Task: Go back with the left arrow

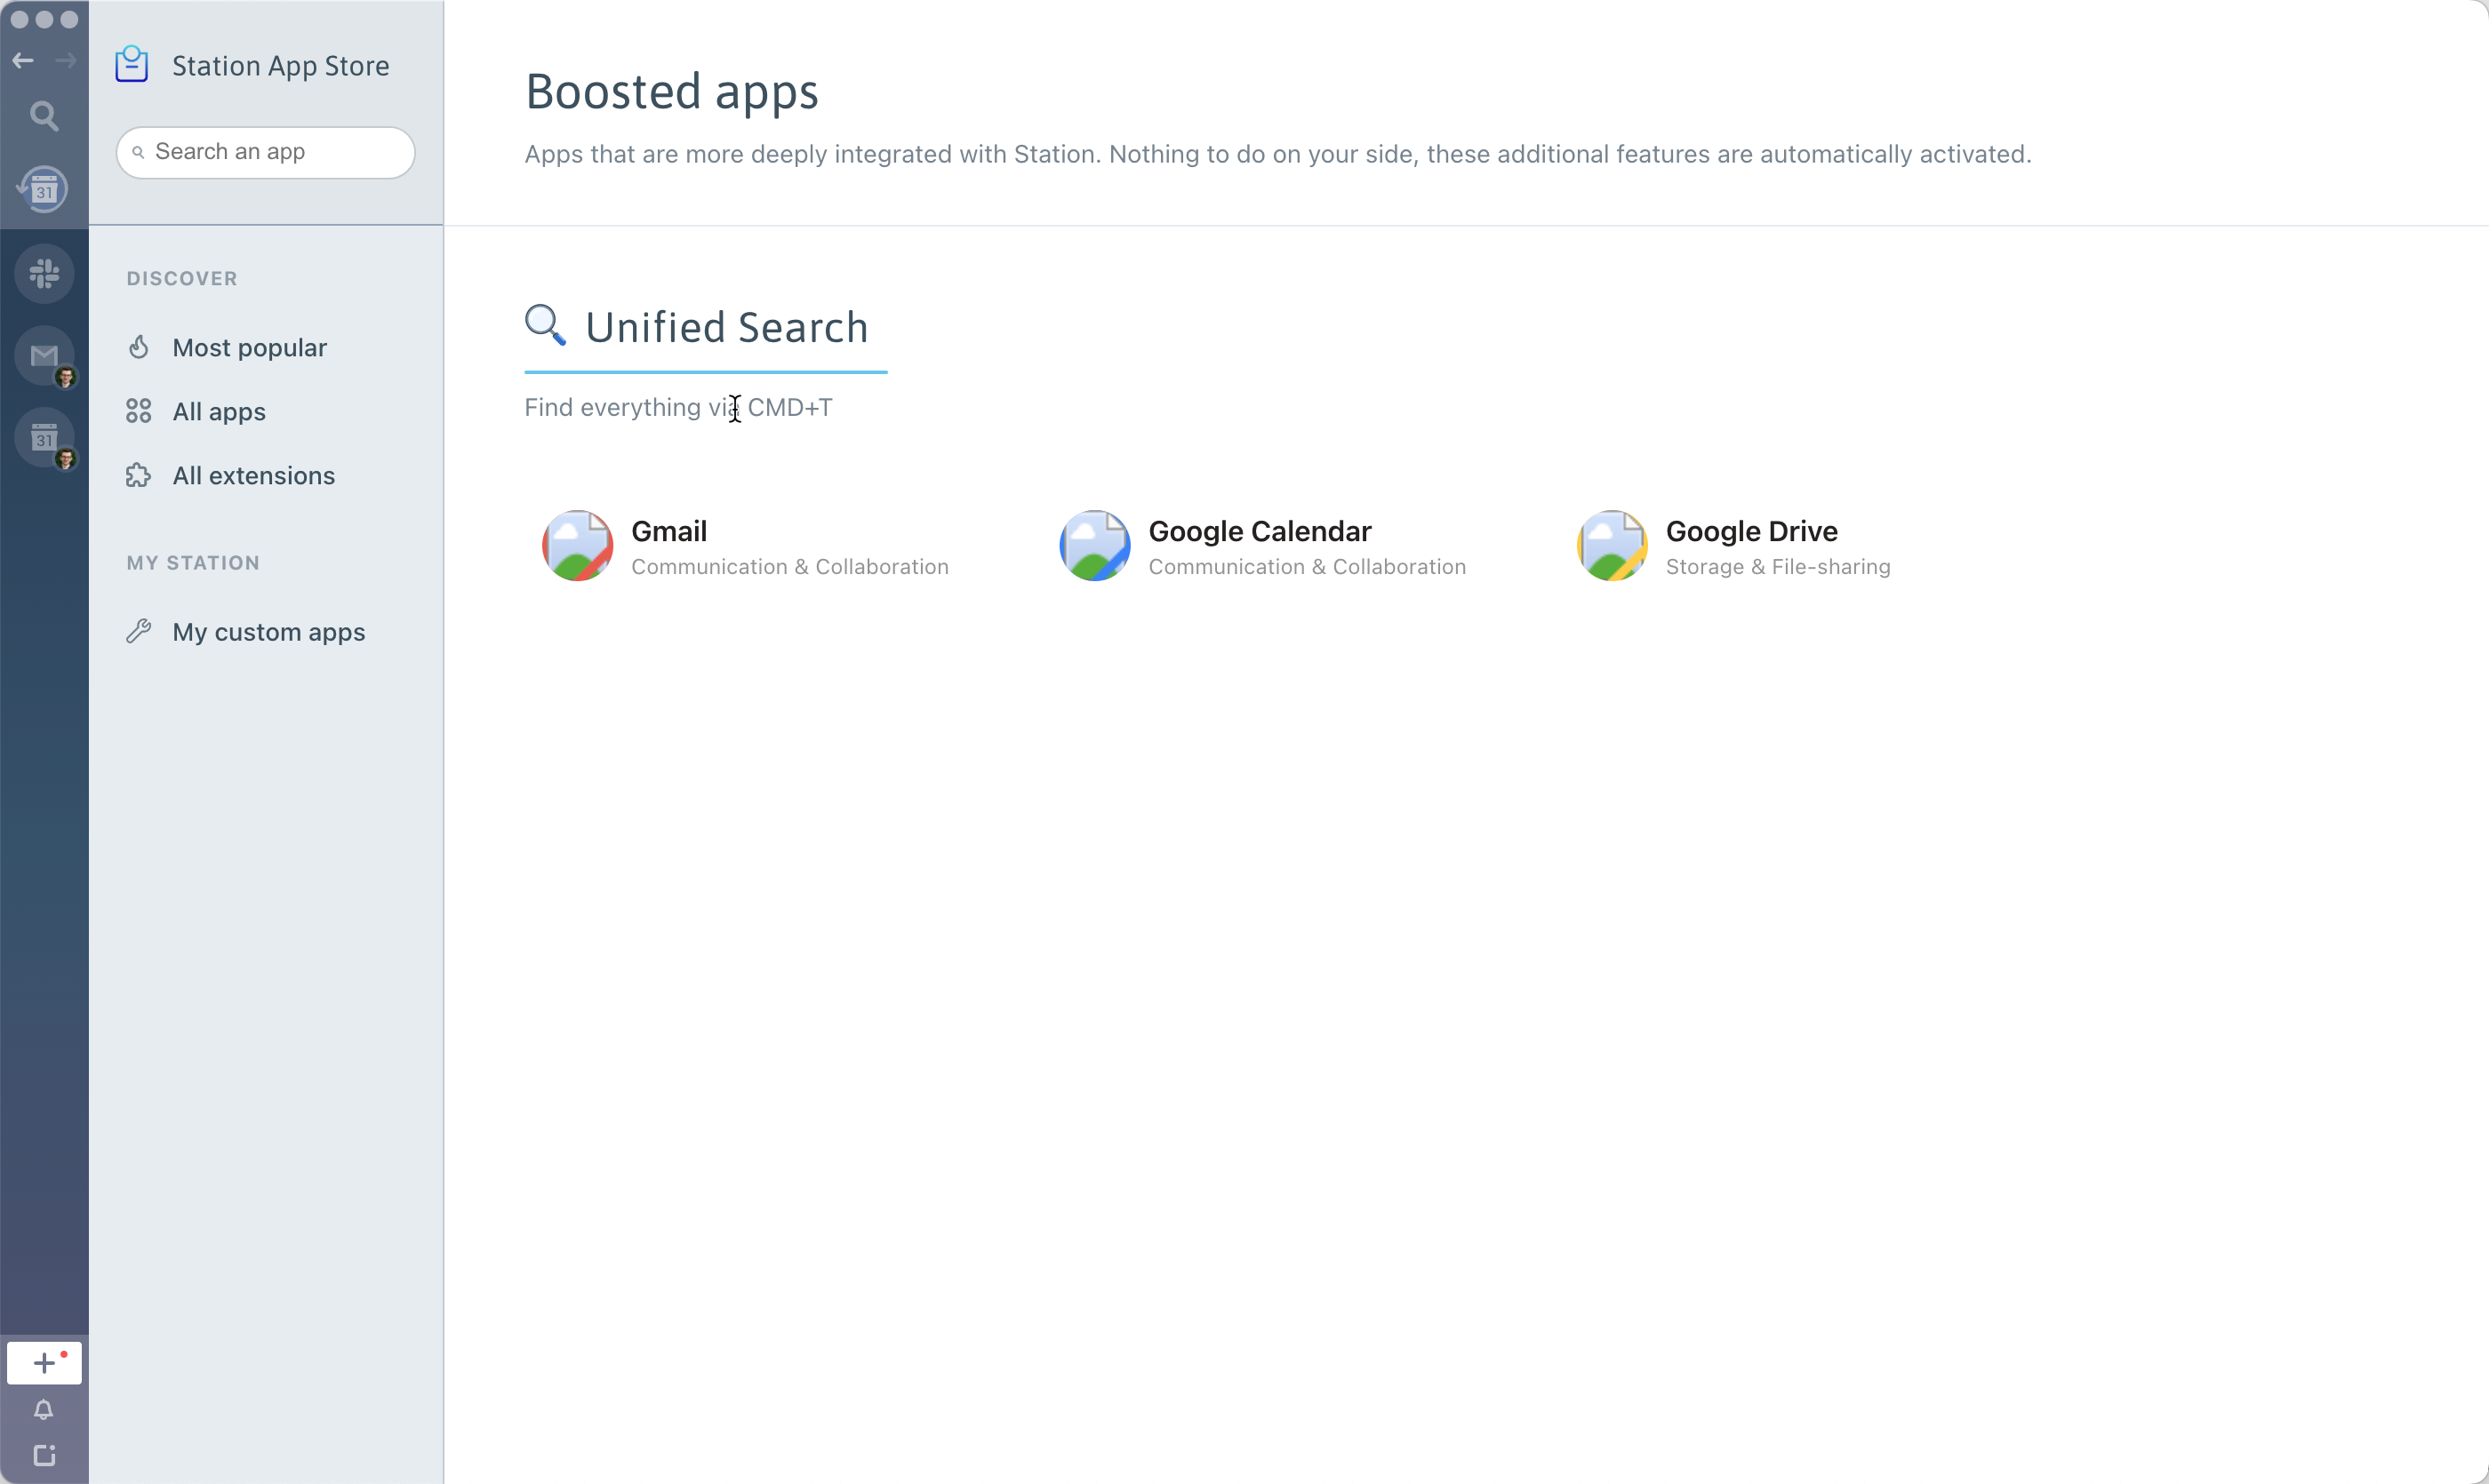Action: tap(23, 61)
